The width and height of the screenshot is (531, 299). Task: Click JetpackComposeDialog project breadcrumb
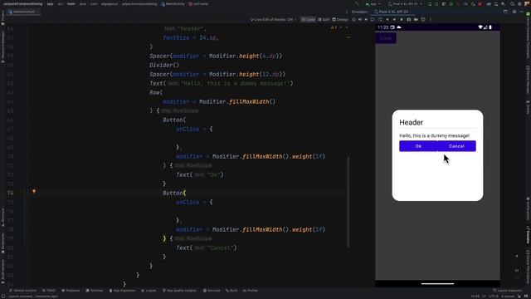[23, 4]
